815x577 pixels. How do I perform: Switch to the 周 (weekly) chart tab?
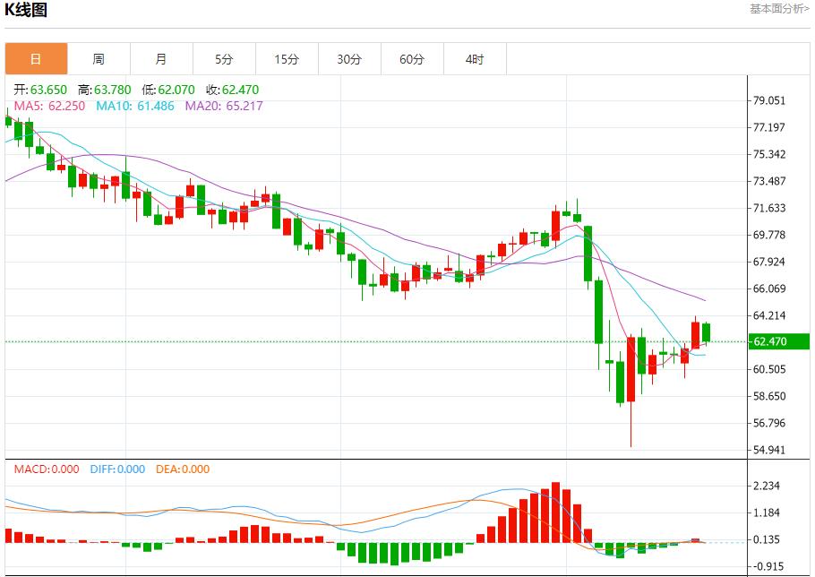click(x=99, y=57)
